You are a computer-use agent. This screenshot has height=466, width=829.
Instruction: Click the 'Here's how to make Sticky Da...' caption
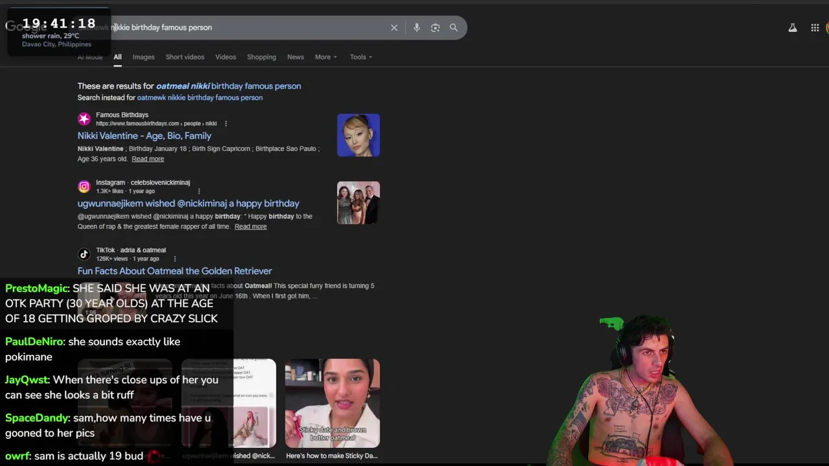point(332,456)
